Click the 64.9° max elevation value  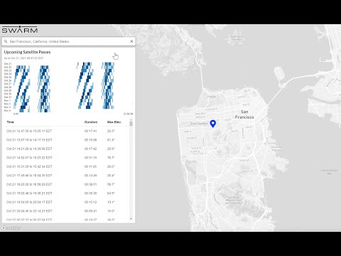(111, 193)
